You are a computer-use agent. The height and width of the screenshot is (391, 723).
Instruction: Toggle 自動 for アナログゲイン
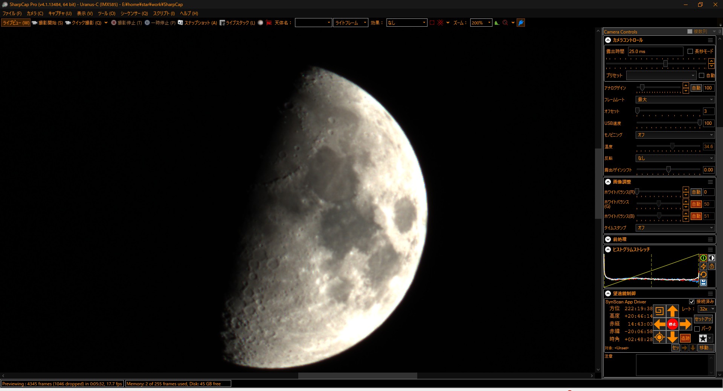pos(696,88)
